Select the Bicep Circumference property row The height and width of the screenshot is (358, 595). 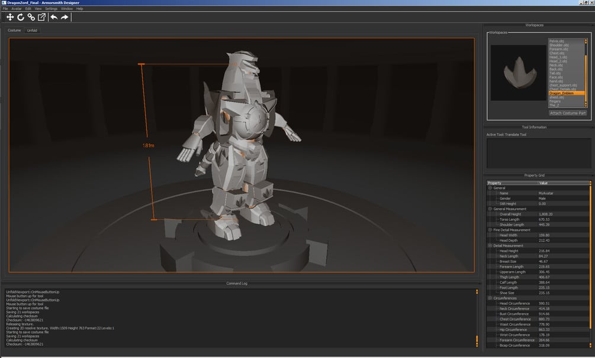click(538, 346)
